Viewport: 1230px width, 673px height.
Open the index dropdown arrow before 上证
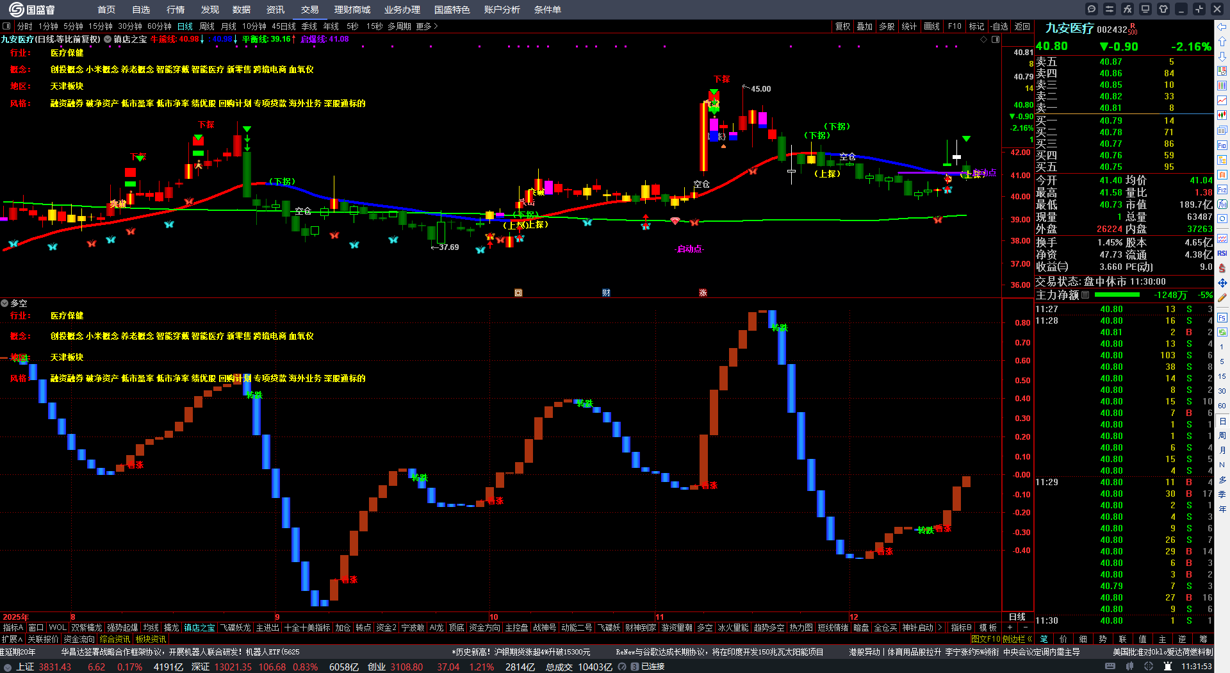click(7, 667)
